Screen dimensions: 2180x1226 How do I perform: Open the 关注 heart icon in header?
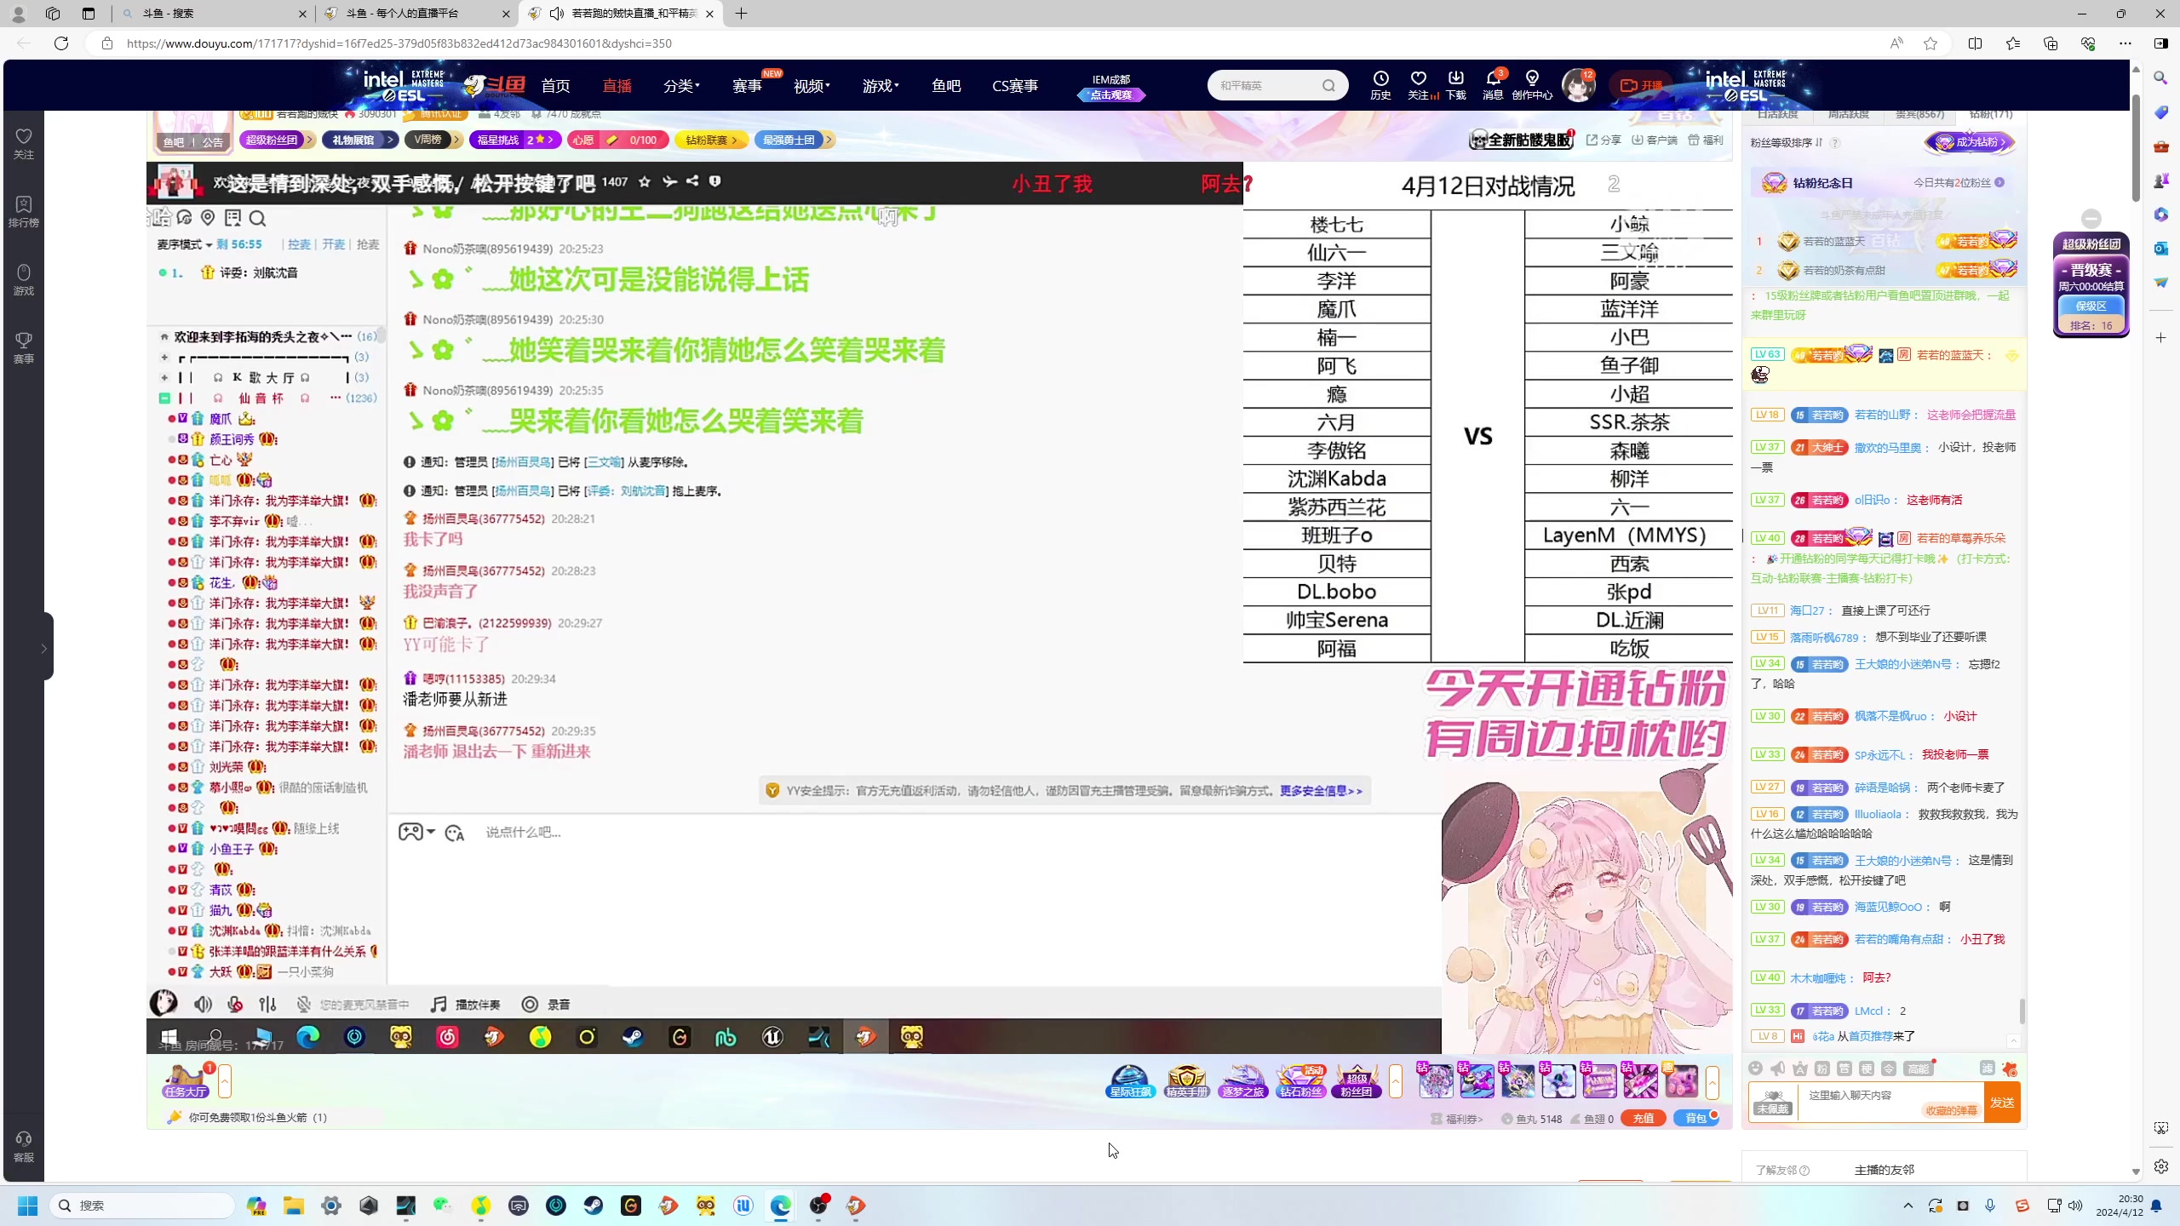coord(1418,84)
